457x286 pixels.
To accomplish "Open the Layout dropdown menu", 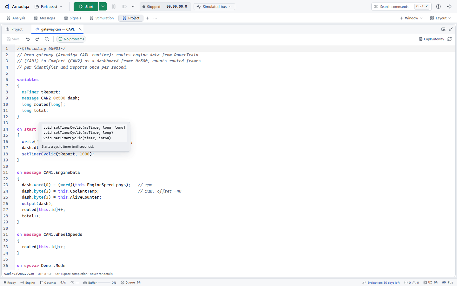I will [440, 18].
